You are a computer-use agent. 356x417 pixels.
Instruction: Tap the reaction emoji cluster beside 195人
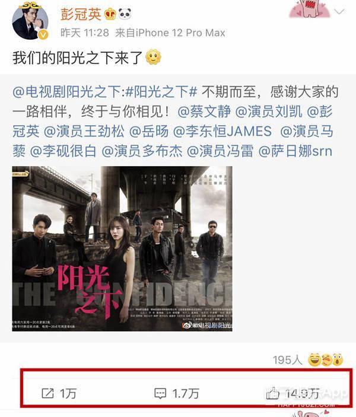tap(325, 359)
